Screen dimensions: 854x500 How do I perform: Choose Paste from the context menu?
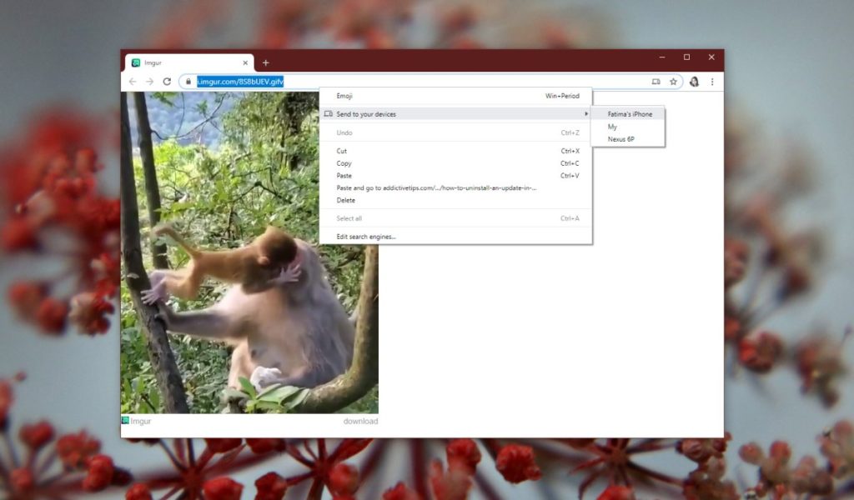point(344,176)
